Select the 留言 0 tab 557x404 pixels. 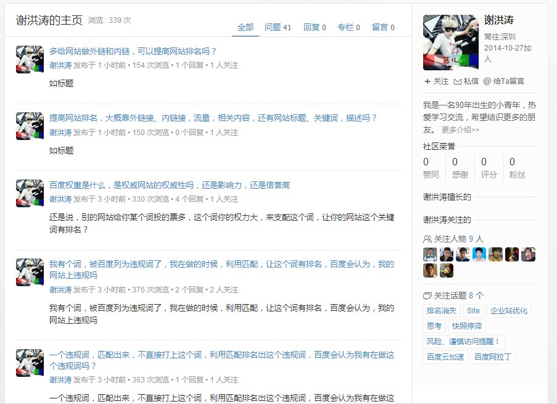(x=383, y=27)
